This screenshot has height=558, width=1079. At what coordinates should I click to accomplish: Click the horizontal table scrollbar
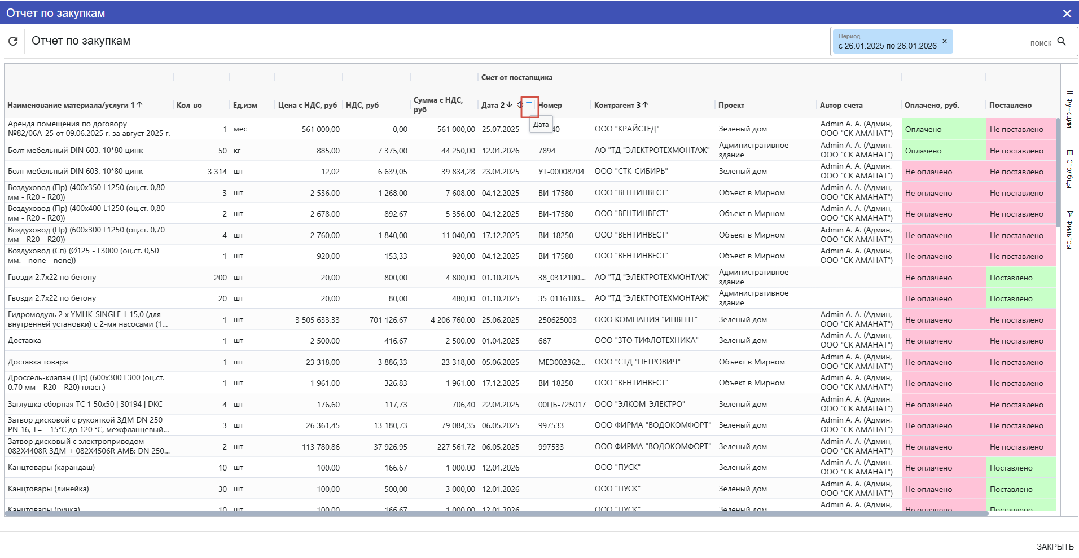(x=497, y=513)
